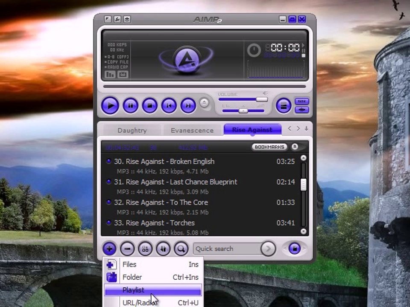Click the eject/open files button
Image resolution: width=410 pixels, height=307 pixels.
(204, 103)
